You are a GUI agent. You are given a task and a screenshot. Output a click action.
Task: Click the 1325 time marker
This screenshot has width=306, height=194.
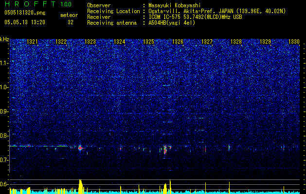149,42
